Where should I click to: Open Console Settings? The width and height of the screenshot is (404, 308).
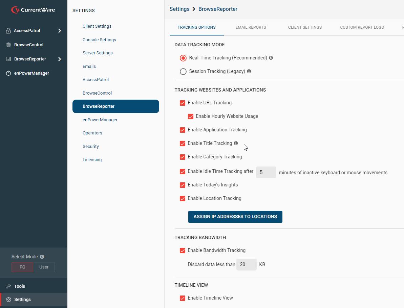(x=99, y=40)
